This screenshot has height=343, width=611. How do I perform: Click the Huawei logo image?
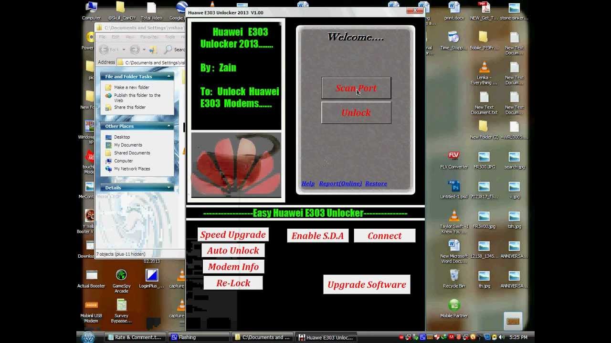(236, 165)
